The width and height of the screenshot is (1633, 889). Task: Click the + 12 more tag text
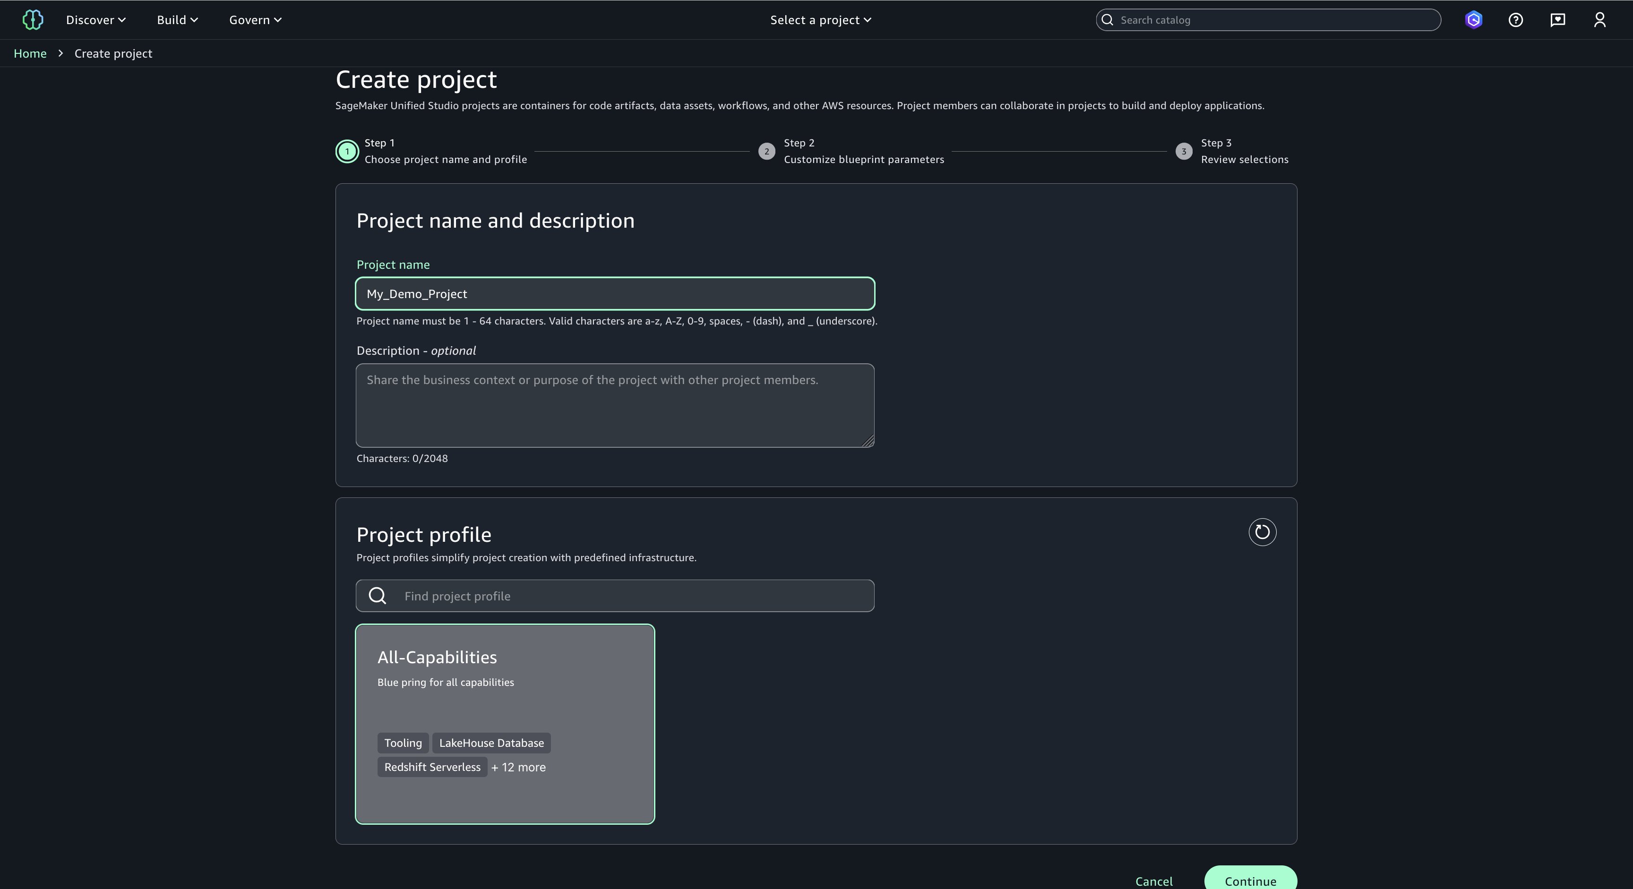(518, 767)
